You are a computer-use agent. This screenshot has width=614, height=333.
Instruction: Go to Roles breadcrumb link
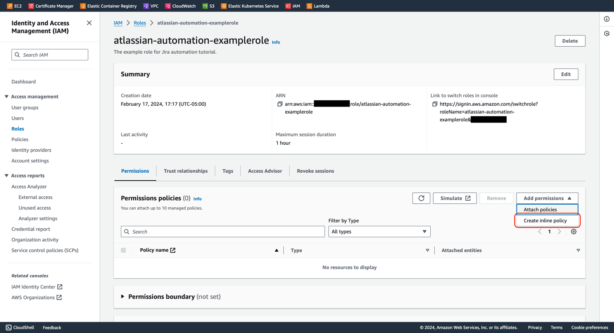click(140, 23)
